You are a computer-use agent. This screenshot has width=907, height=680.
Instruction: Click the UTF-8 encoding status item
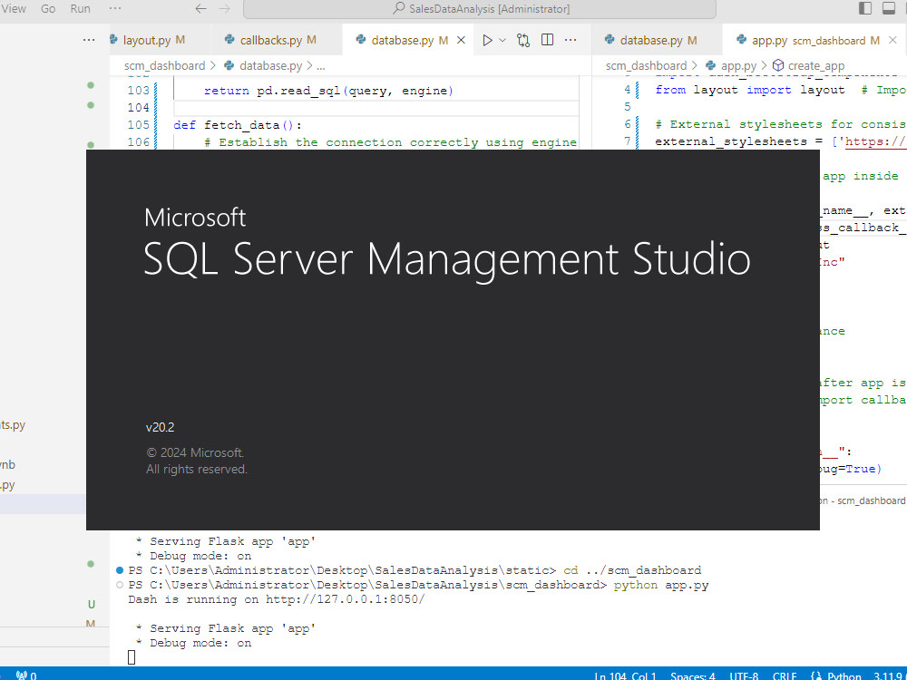(744, 675)
